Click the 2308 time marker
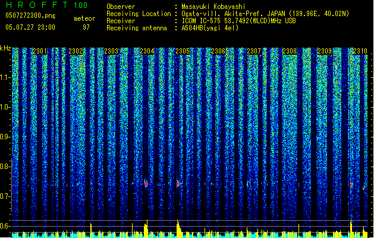The height and width of the screenshot is (238, 374). (x=290, y=51)
